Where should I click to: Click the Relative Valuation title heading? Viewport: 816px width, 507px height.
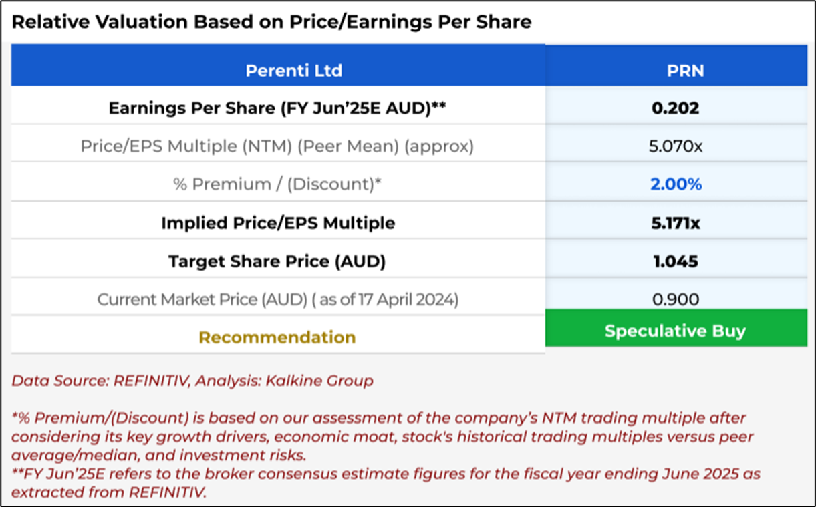point(271,22)
